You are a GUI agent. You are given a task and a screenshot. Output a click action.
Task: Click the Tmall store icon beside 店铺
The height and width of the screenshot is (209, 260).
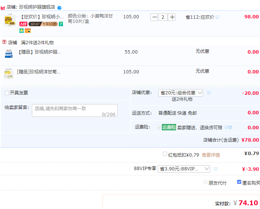(x=3, y=8)
